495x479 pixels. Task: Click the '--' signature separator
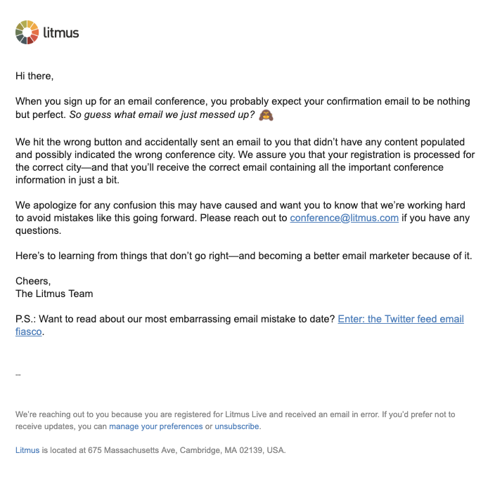point(18,374)
